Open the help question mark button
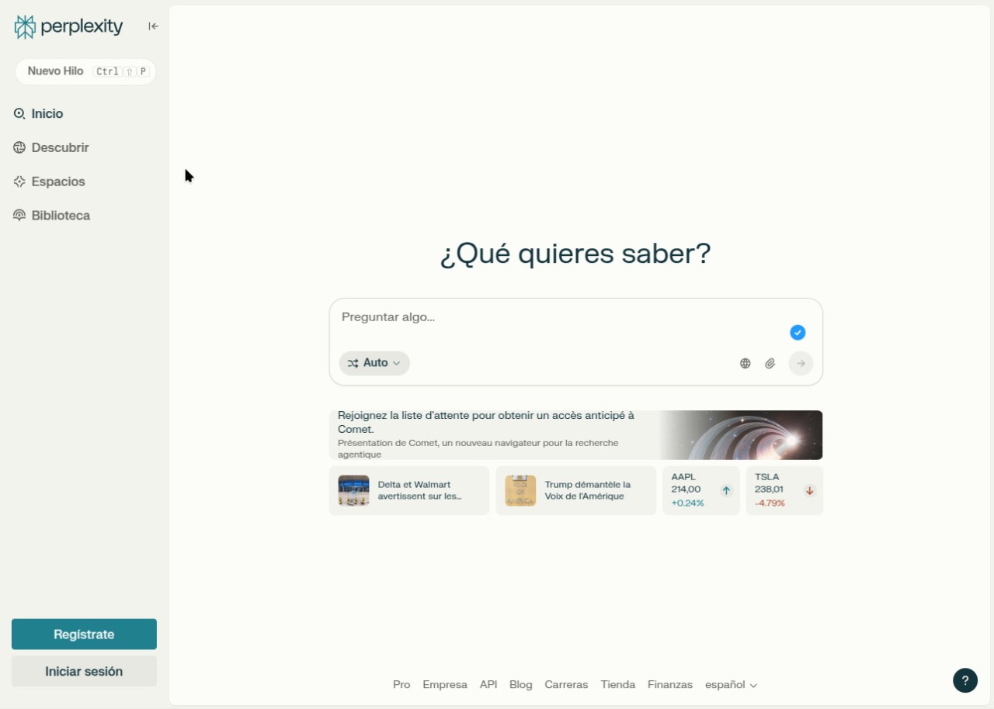The width and height of the screenshot is (994, 709). click(x=964, y=680)
